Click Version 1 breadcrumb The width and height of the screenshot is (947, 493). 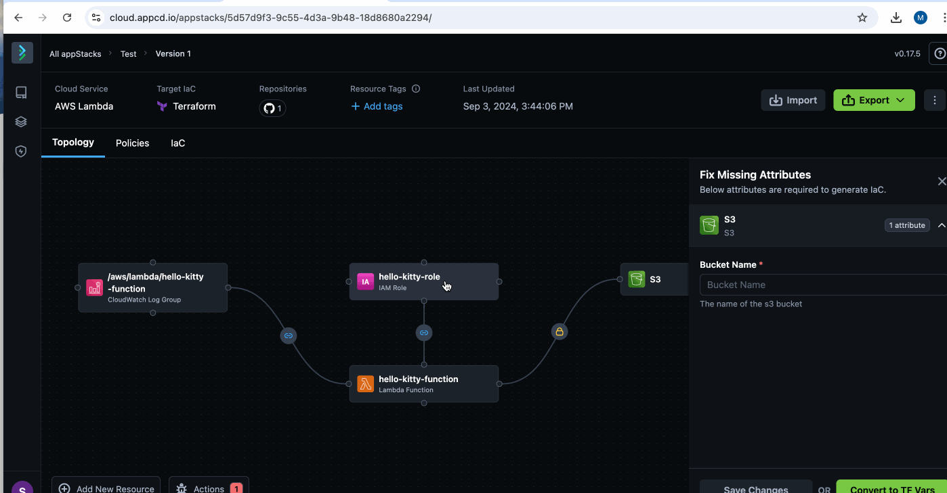coord(173,53)
